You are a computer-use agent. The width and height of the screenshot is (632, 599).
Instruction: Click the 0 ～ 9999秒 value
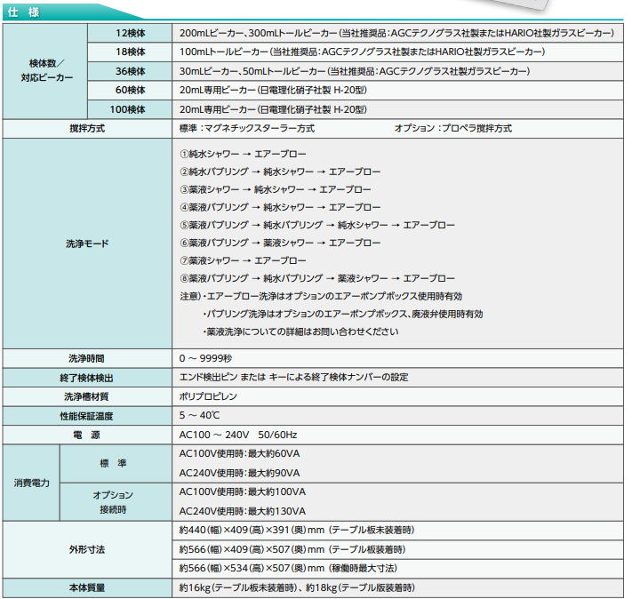205,358
